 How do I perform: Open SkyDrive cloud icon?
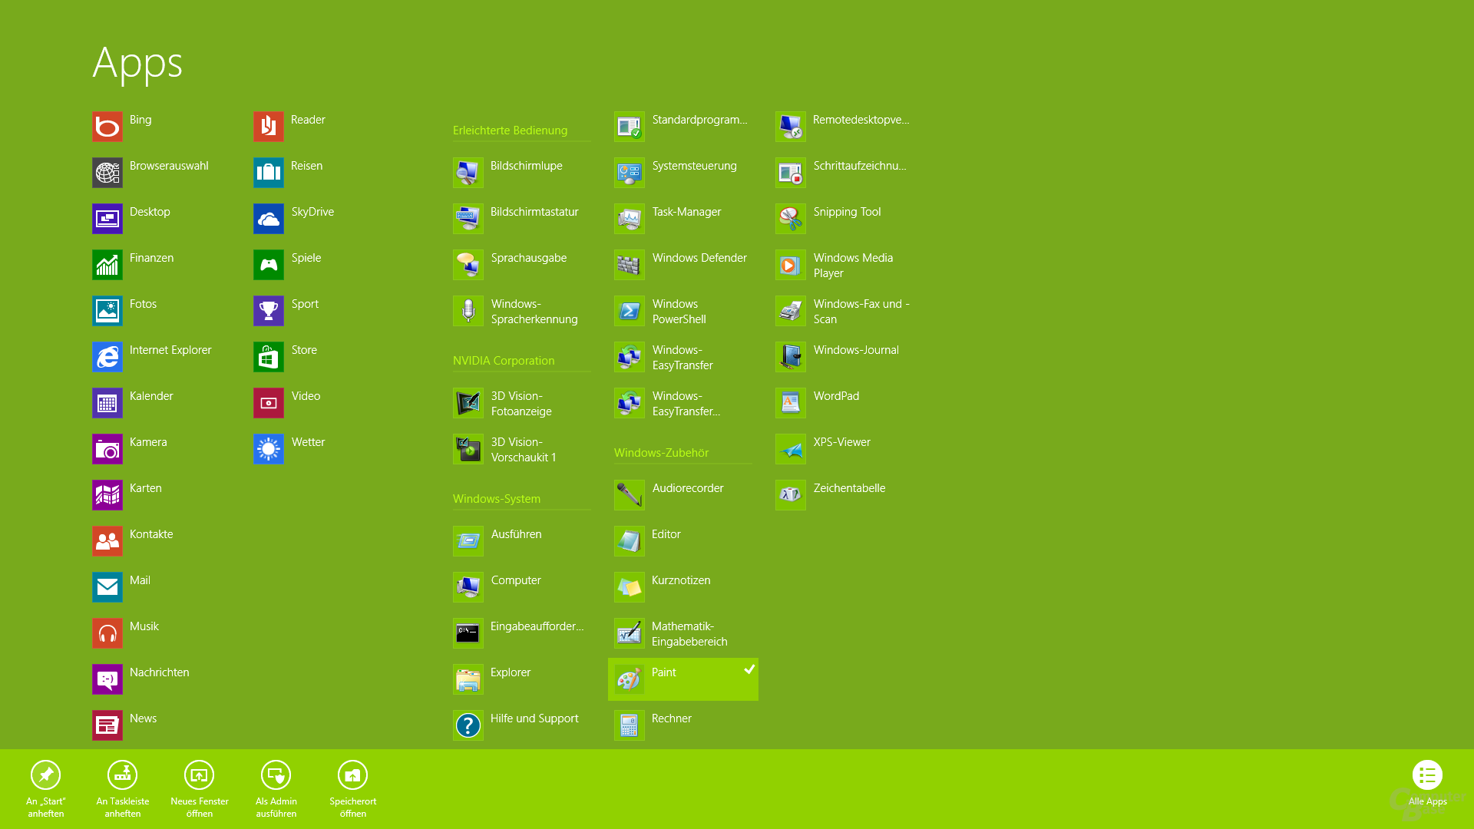tap(268, 219)
